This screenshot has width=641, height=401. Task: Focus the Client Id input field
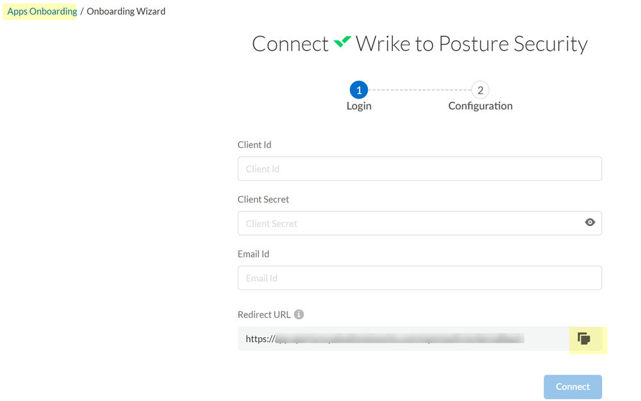coord(419,169)
